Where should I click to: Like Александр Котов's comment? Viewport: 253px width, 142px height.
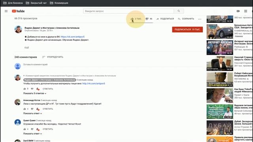point(25,109)
